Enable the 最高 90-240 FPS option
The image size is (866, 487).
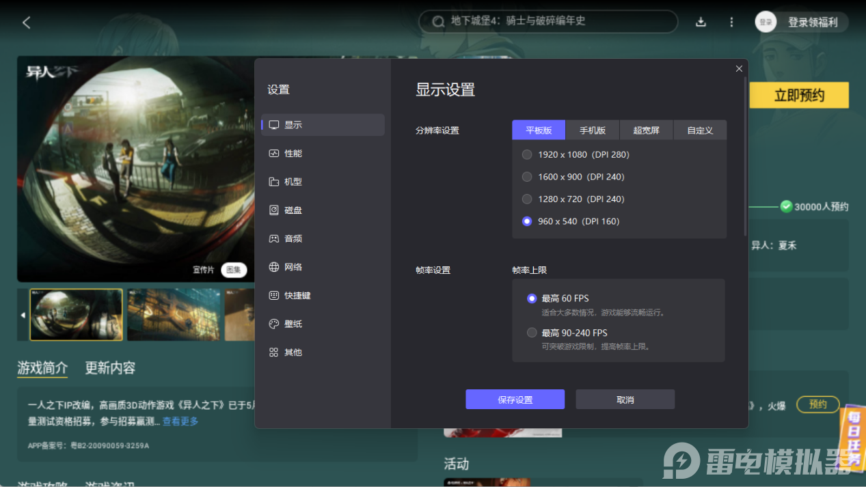532,333
